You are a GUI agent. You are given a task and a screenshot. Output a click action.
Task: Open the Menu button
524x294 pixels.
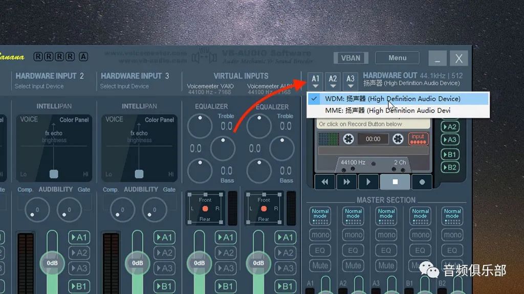pyautogui.click(x=397, y=58)
